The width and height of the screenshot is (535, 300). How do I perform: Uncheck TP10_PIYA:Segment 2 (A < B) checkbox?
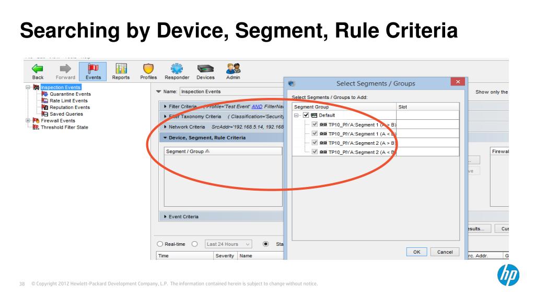(x=315, y=152)
